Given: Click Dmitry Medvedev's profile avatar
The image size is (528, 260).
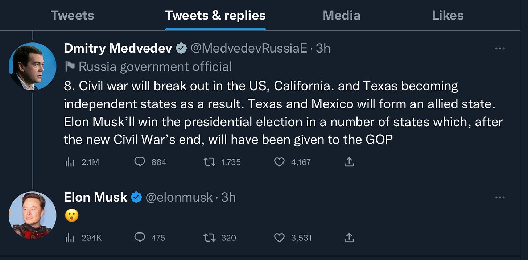Looking at the screenshot, I should click(32, 66).
